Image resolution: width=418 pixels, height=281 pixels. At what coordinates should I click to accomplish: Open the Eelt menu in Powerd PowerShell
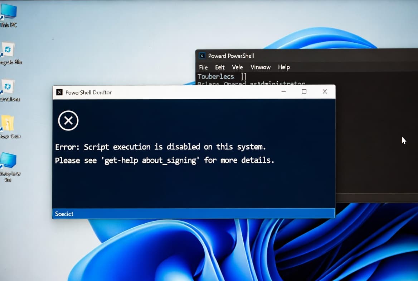[220, 67]
